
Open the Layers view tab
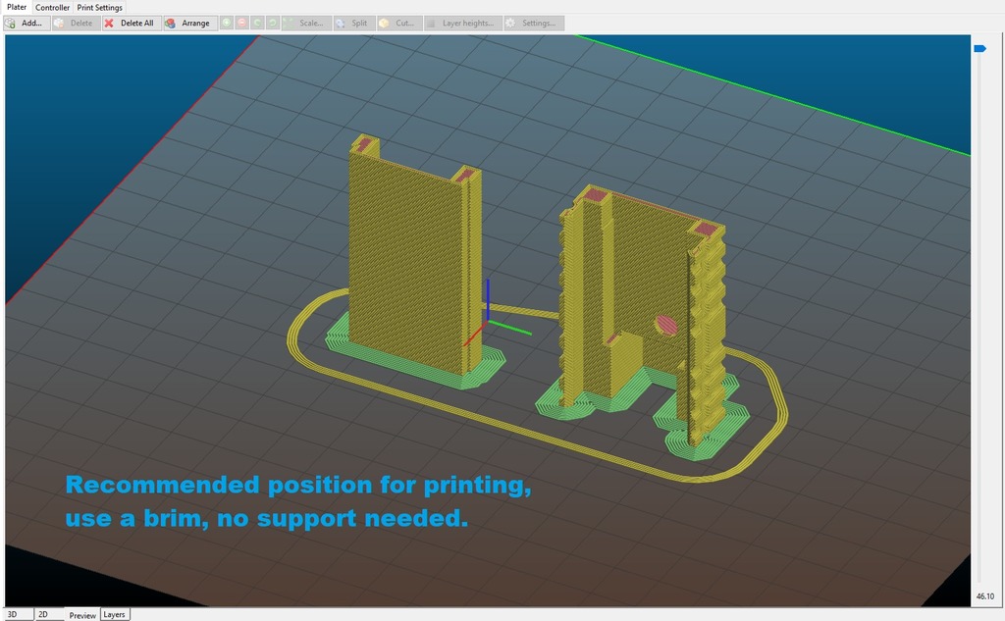tap(114, 614)
